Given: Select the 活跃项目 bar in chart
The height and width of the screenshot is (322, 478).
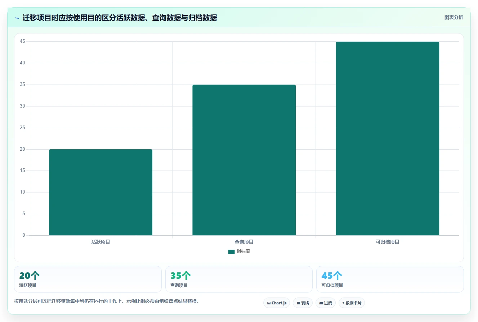Looking at the screenshot, I should click(x=100, y=192).
